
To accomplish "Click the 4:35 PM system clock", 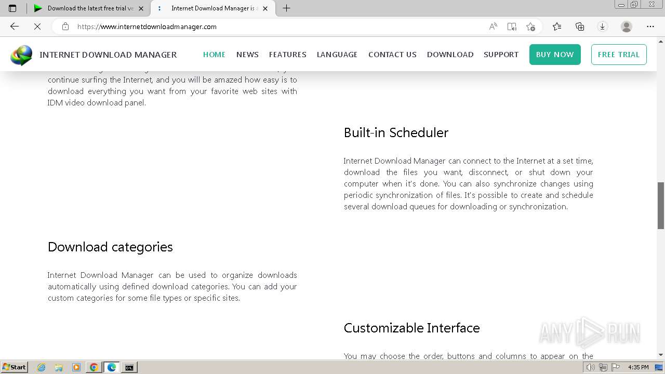I will tap(638, 367).
